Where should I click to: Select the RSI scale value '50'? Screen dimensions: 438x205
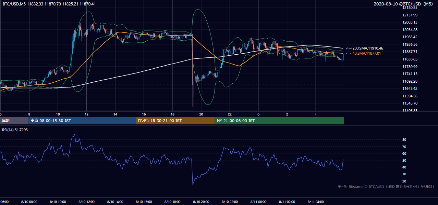(x=404, y=160)
